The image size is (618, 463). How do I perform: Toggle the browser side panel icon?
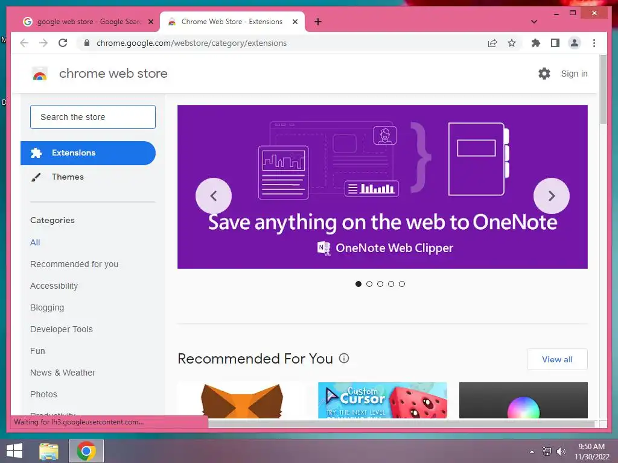pyautogui.click(x=555, y=43)
